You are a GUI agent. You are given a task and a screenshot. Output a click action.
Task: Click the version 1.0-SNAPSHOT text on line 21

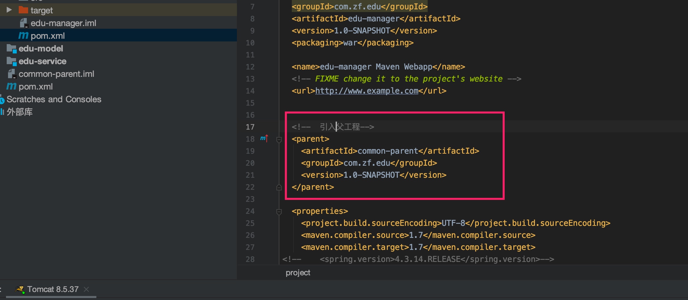(374, 175)
